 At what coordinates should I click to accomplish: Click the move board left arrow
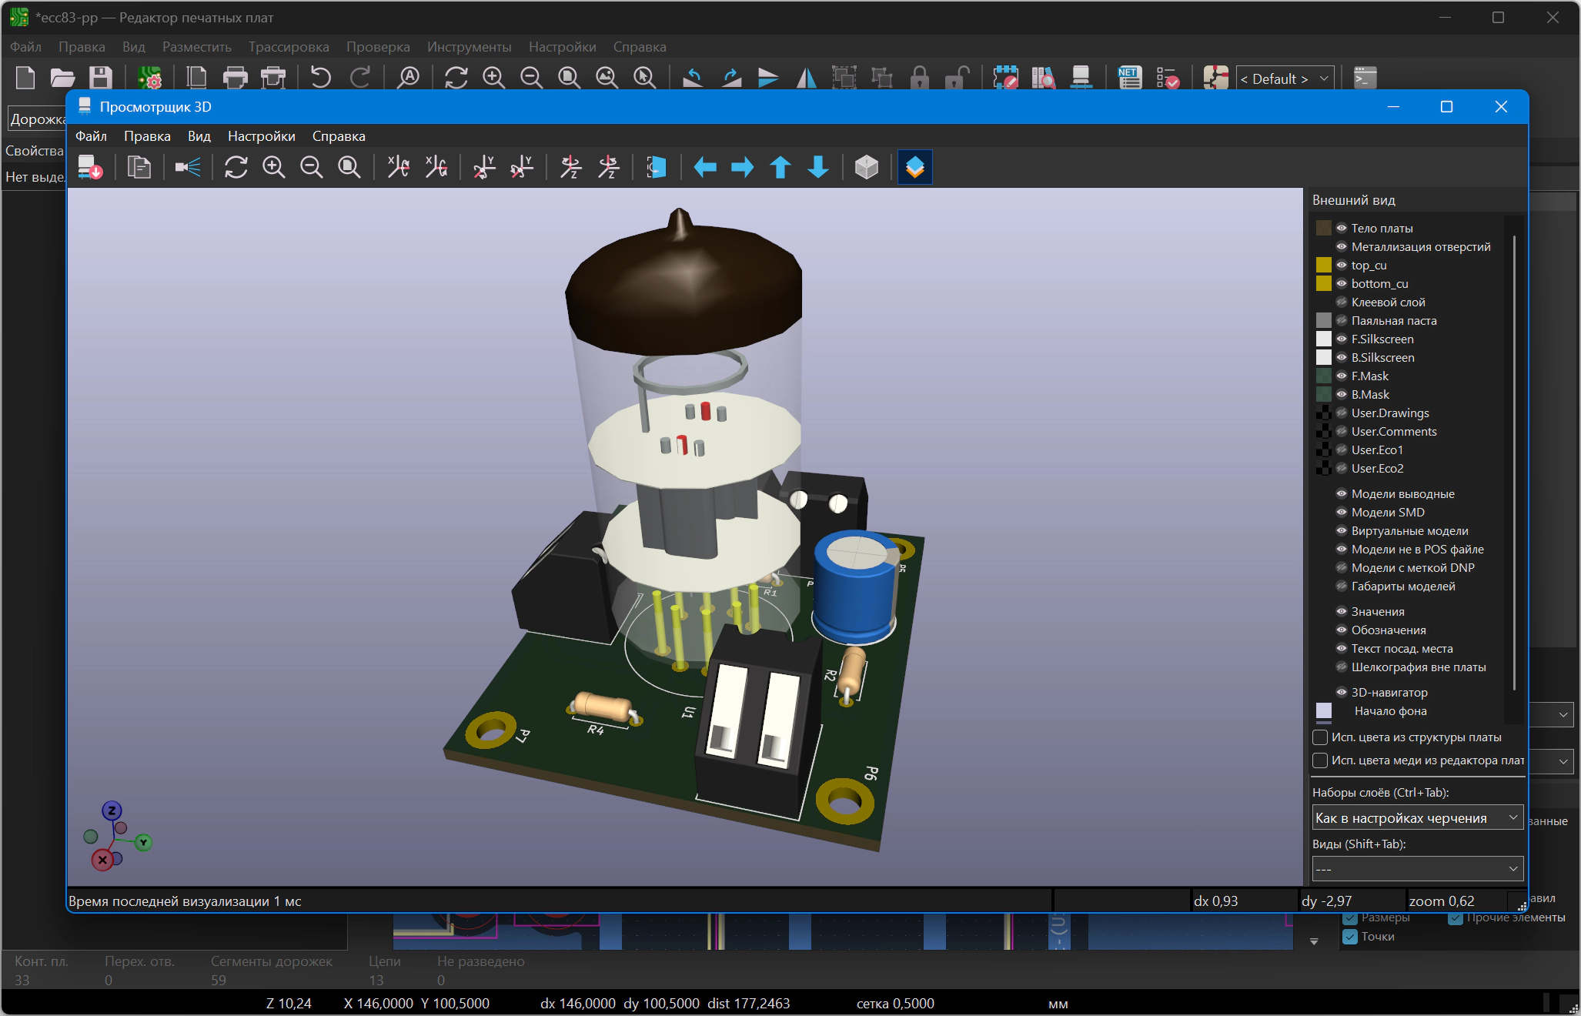click(705, 167)
